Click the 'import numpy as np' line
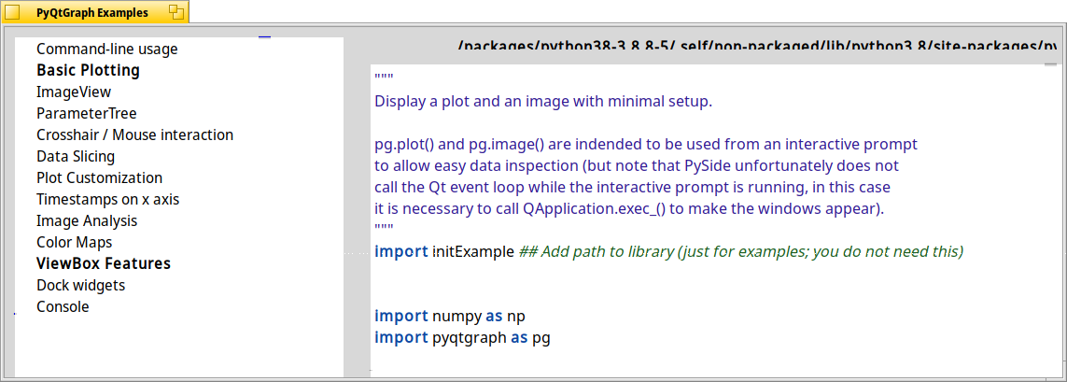1067x382 pixels. pyautogui.click(x=450, y=316)
